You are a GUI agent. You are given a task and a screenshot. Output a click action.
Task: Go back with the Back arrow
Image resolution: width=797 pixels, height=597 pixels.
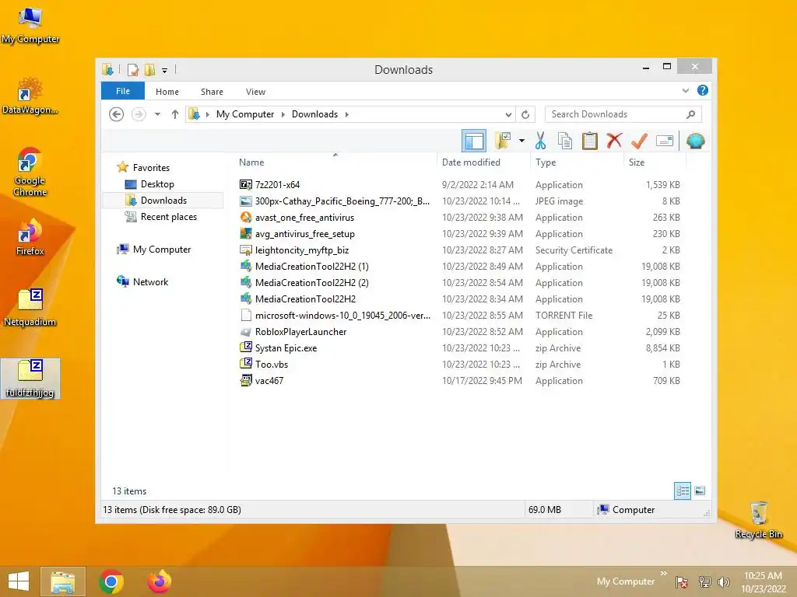(x=117, y=114)
